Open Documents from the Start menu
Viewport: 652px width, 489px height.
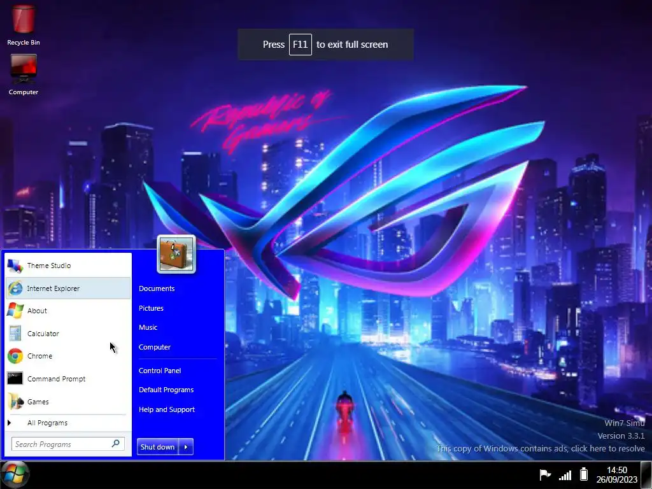(x=157, y=288)
